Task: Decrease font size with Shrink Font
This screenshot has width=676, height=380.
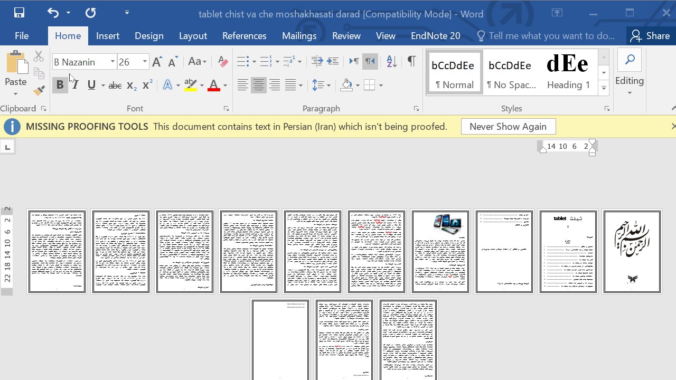Action: (173, 62)
